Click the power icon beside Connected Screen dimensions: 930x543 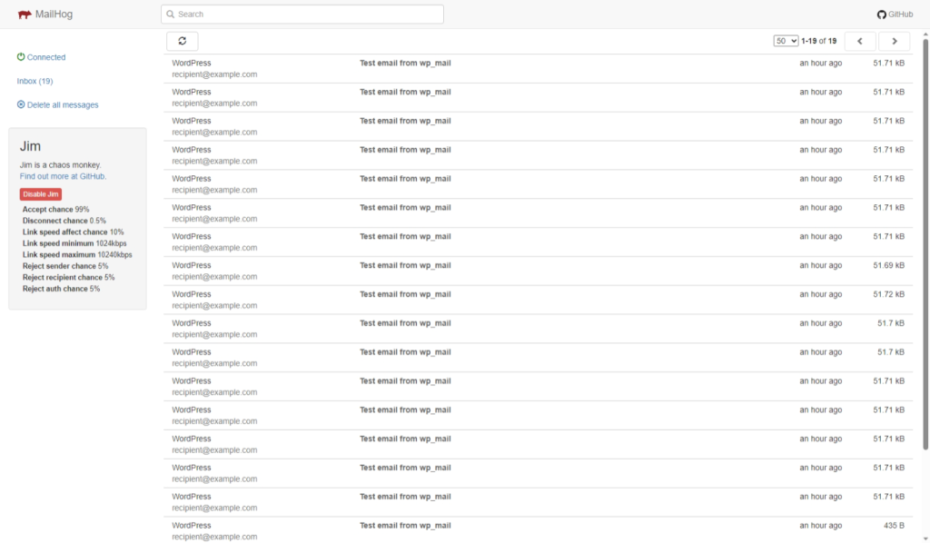pos(20,56)
